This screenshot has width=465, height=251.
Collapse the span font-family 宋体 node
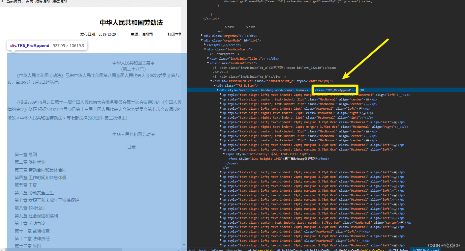pos(224,154)
